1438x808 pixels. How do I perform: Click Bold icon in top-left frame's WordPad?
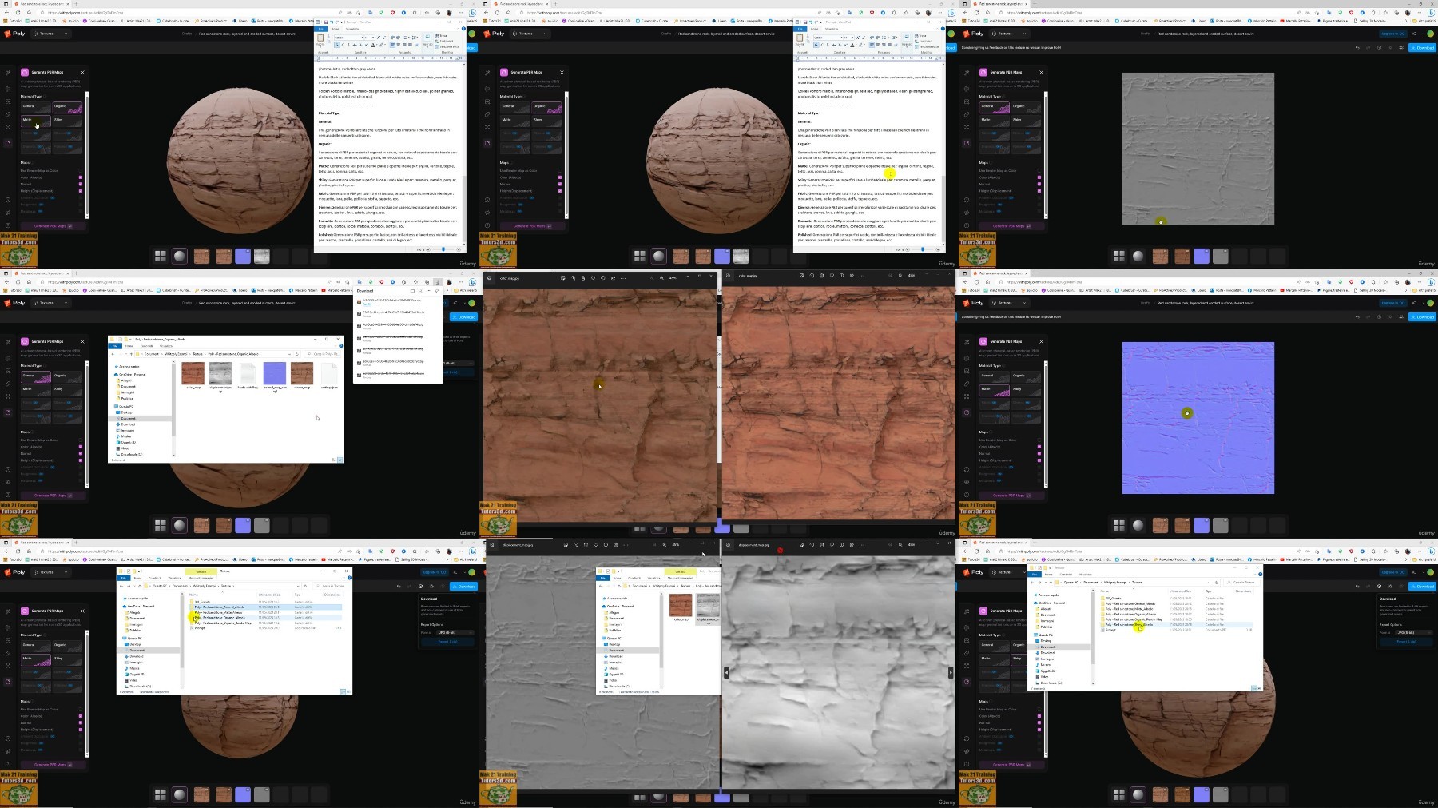[336, 45]
